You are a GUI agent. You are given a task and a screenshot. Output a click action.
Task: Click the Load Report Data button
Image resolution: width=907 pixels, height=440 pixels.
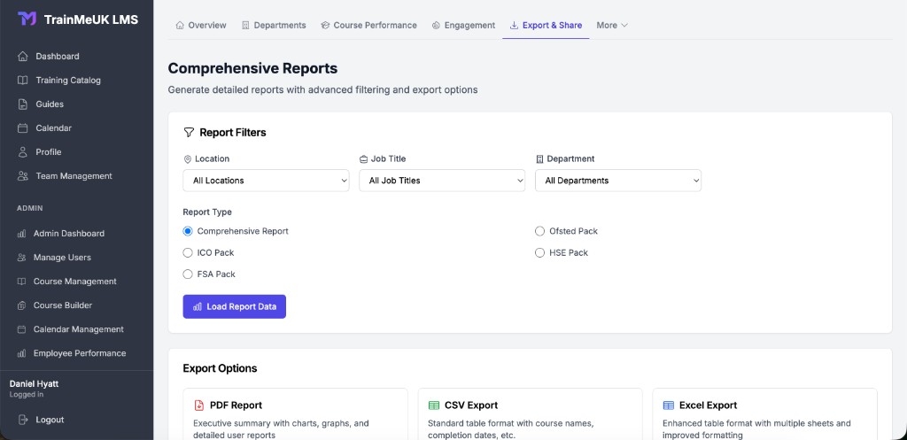point(234,306)
